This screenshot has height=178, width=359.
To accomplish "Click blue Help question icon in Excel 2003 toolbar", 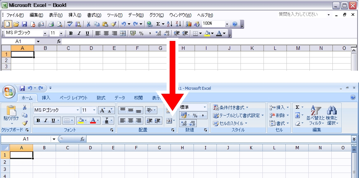I will click(x=235, y=24).
